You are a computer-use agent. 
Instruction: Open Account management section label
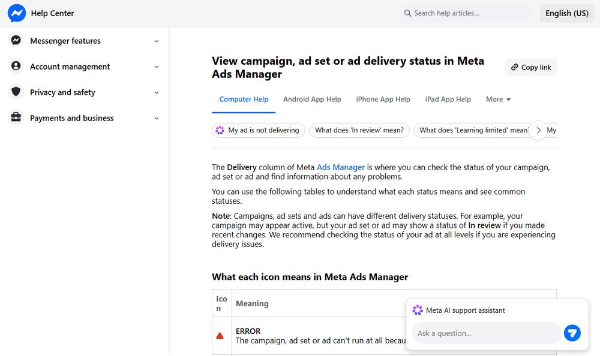pos(70,67)
